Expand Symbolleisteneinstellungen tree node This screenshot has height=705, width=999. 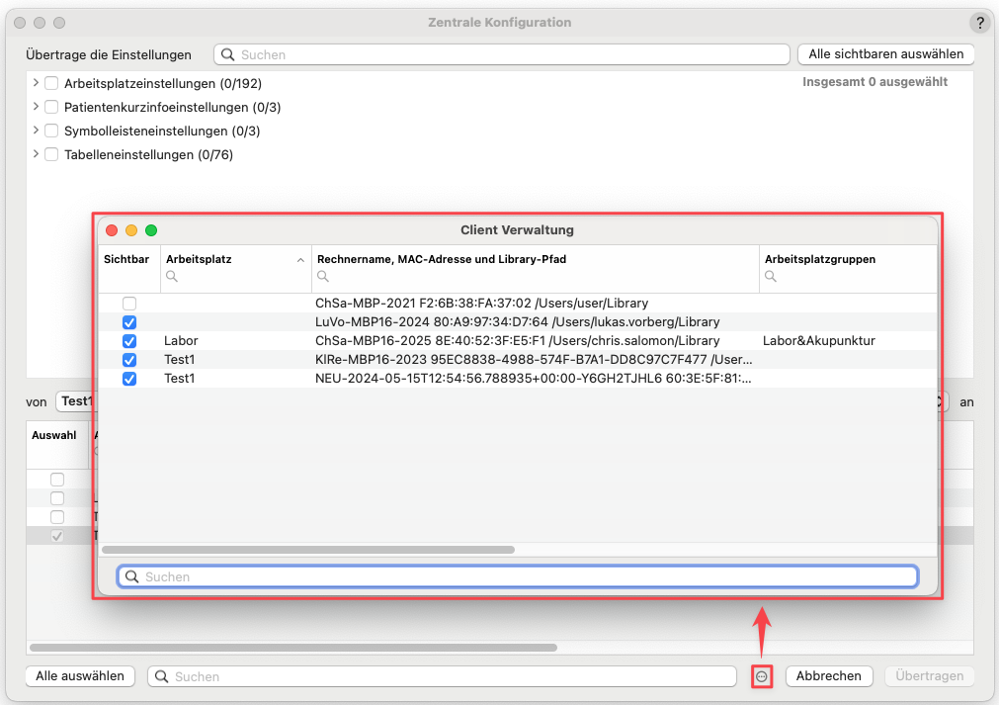tap(36, 130)
